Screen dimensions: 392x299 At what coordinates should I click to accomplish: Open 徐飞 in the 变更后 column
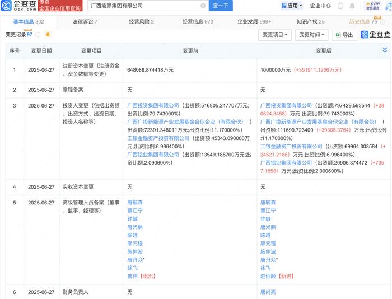pos(265,268)
